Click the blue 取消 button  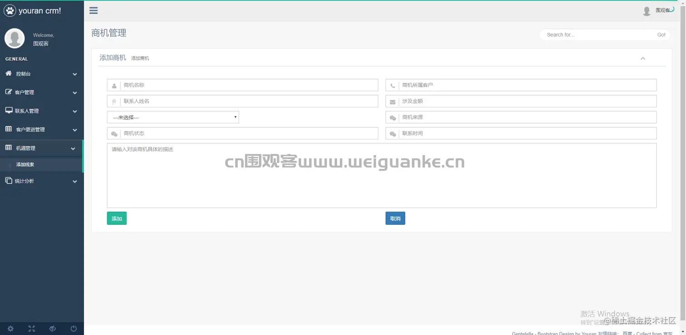pos(395,218)
